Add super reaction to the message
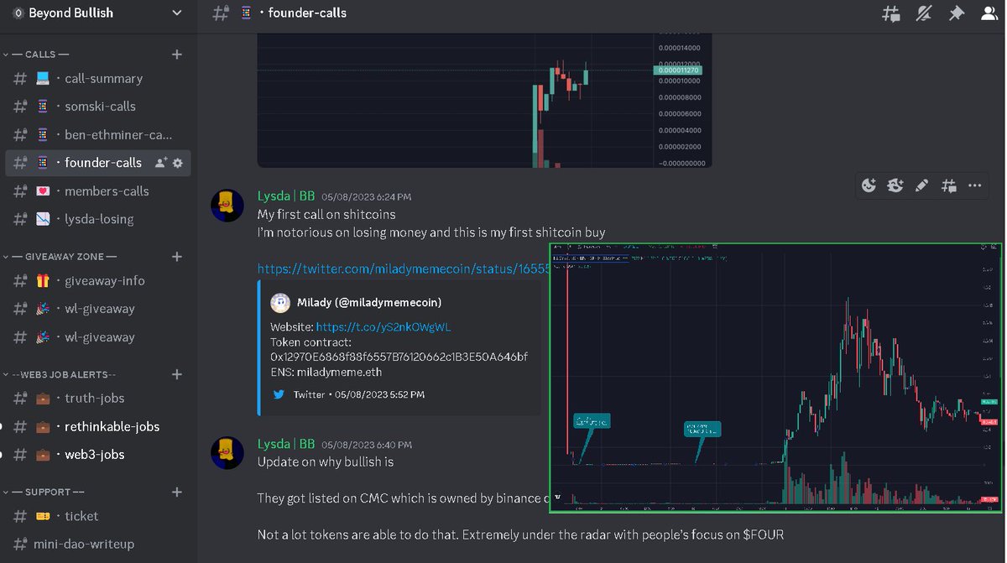This screenshot has width=1007, height=563. click(895, 186)
